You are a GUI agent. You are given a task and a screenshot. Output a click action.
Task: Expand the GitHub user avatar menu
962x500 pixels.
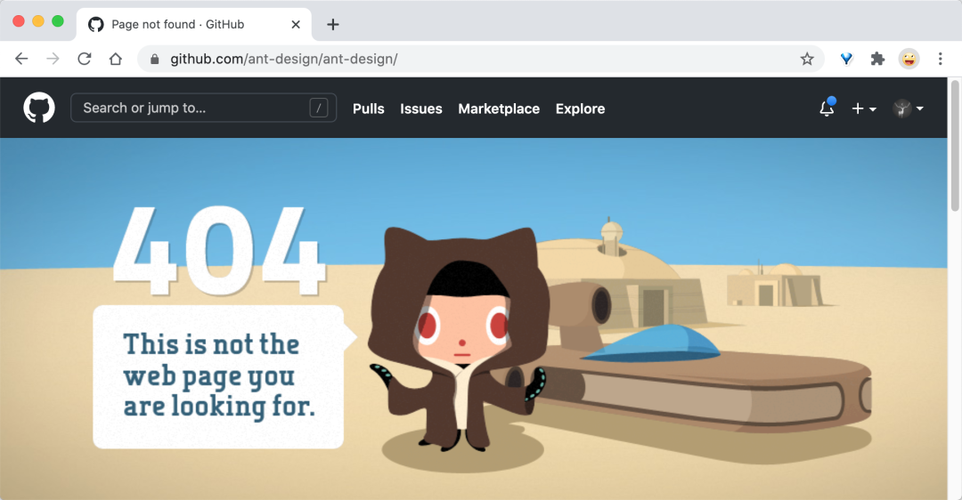click(x=908, y=109)
